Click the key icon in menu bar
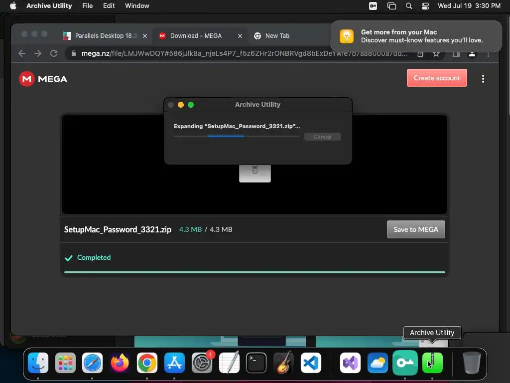 [x=373, y=6]
